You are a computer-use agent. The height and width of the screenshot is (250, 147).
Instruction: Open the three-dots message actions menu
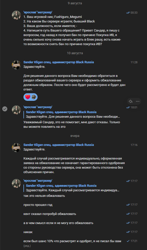138,101
